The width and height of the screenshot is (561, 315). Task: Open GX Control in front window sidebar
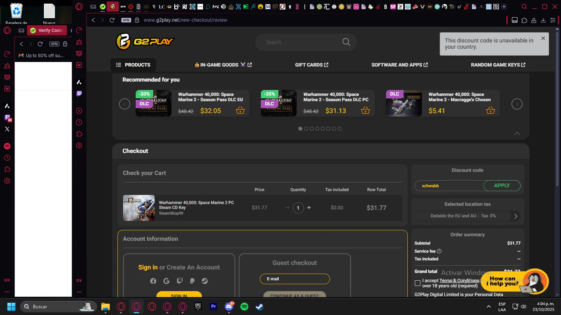tap(79, 30)
